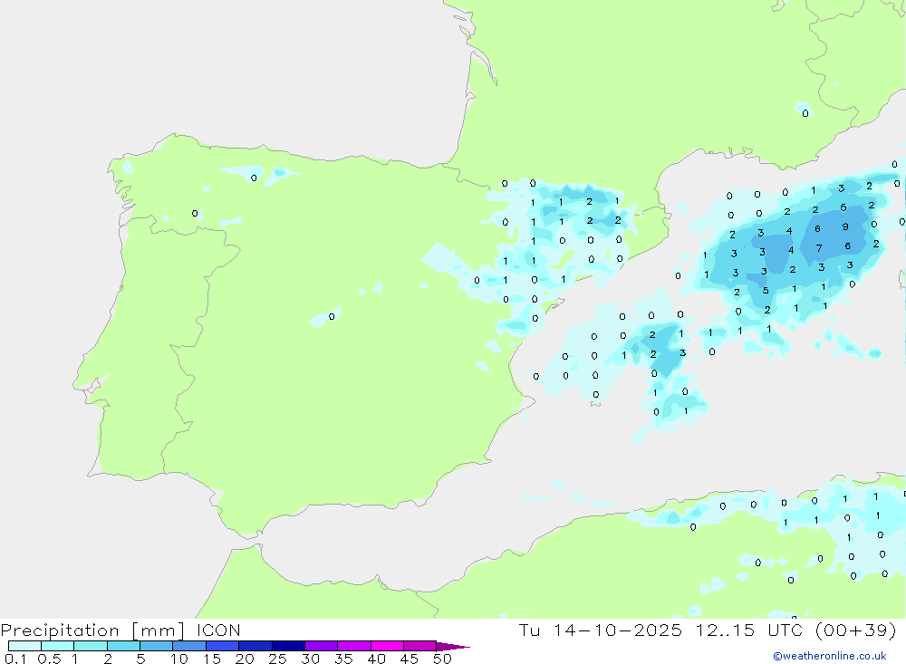This screenshot has width=906, height=664.
Task: Click the '0.1' legend scale label
Action: tap(15, 659)
